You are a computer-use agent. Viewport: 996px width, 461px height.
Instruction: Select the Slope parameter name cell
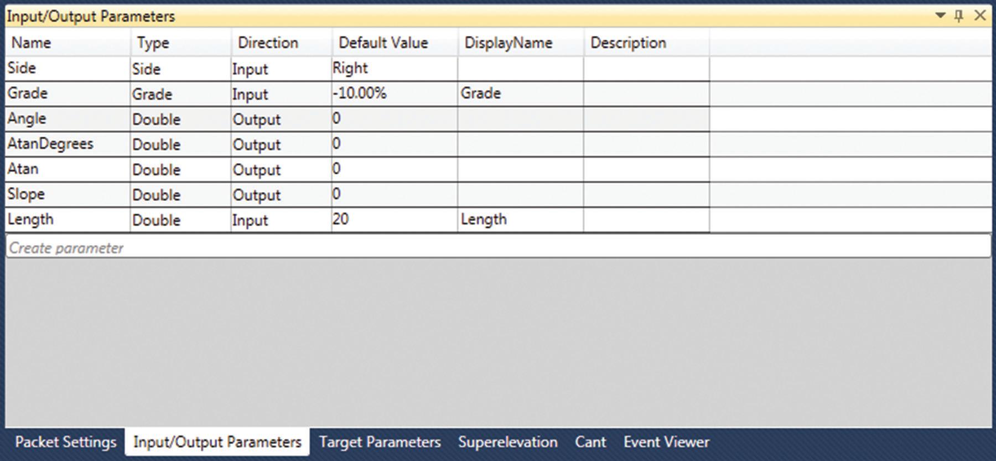pyautogui.click(x=68, y=194)
